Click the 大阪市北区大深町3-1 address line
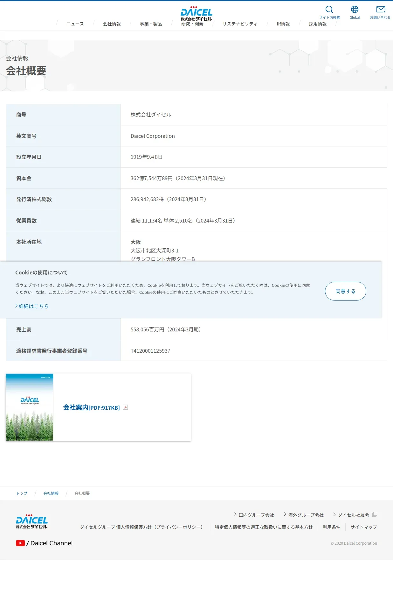 (x=155, y=251)
